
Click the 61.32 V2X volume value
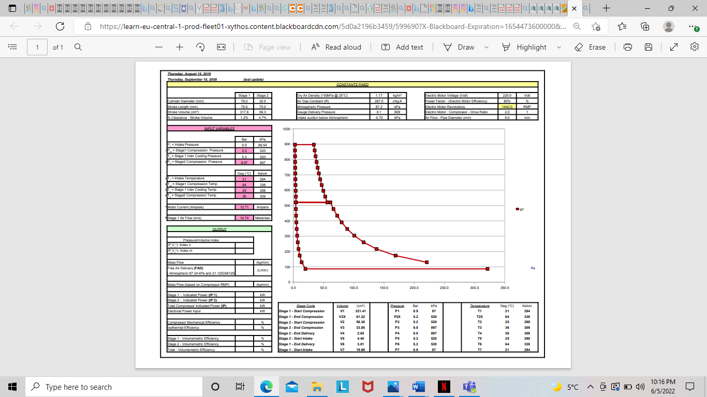pos(361,317)
